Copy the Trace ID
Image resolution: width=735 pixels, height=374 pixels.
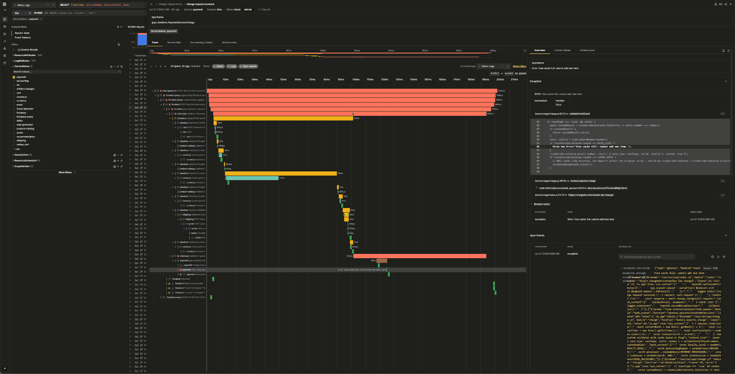point(264,10)
